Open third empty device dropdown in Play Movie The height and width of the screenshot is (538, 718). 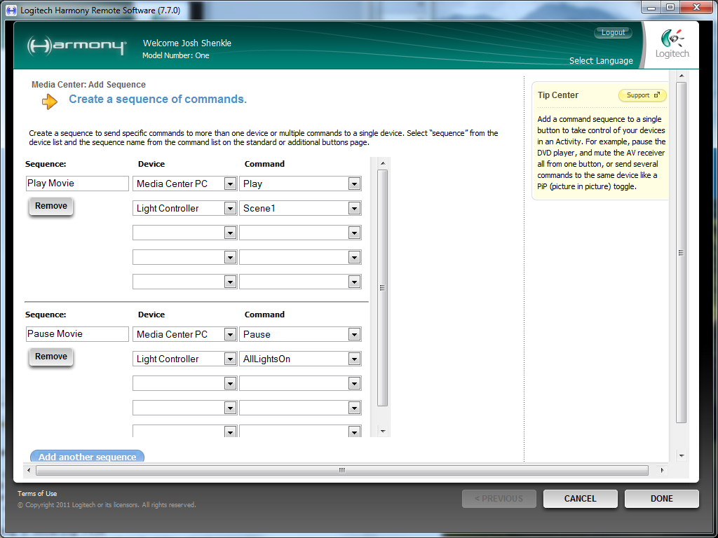coord(184,233)
